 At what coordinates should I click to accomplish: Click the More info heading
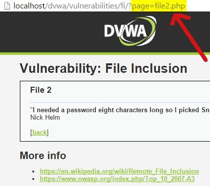[x=43, y=156]
